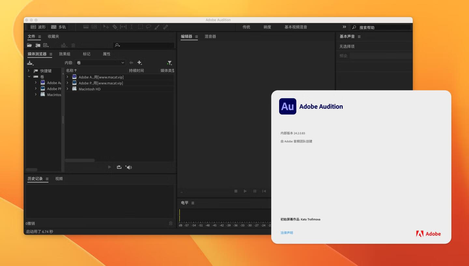Switch to the 混音器 tab
This screenshot has height=266, width=469.
click(210, 37)
